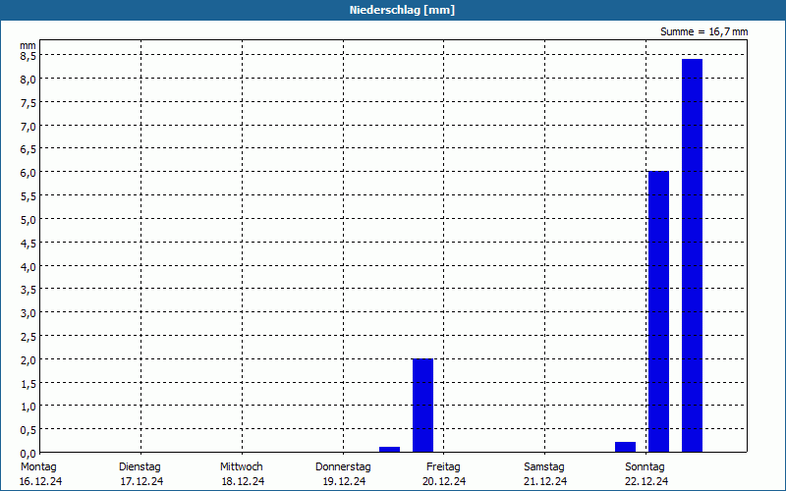The height and width of the screenshot is (491, 786).
Task: Click the 7,0 y-axis value
Action: pos(28,127)
